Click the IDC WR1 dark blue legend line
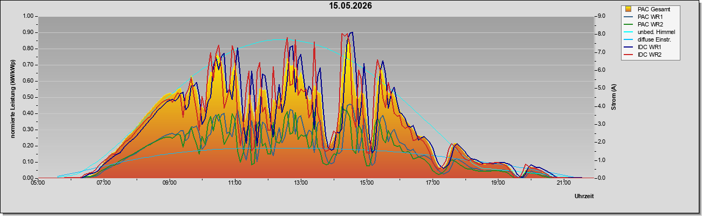702x216 pixels. coord(629,47)
